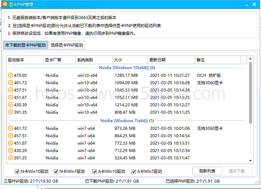Collapse the Nvidia [Windows 10(x64)] (6) group
The image size is (261, 189).
pos(127,68)
